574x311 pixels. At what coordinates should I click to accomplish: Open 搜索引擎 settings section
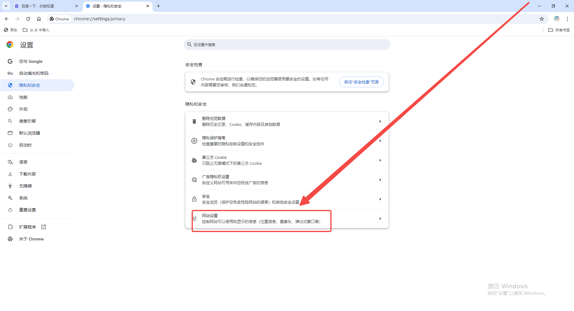[37, 121]
